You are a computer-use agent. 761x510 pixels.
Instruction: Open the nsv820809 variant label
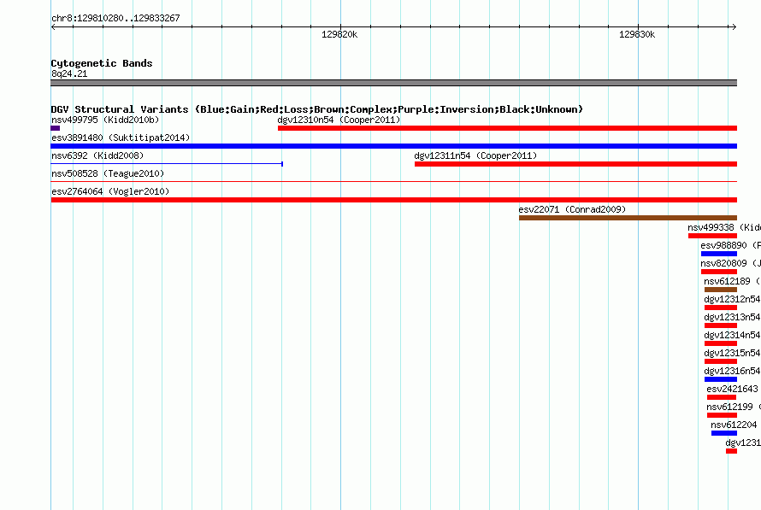pyautogui.click(x=730, y=263)
